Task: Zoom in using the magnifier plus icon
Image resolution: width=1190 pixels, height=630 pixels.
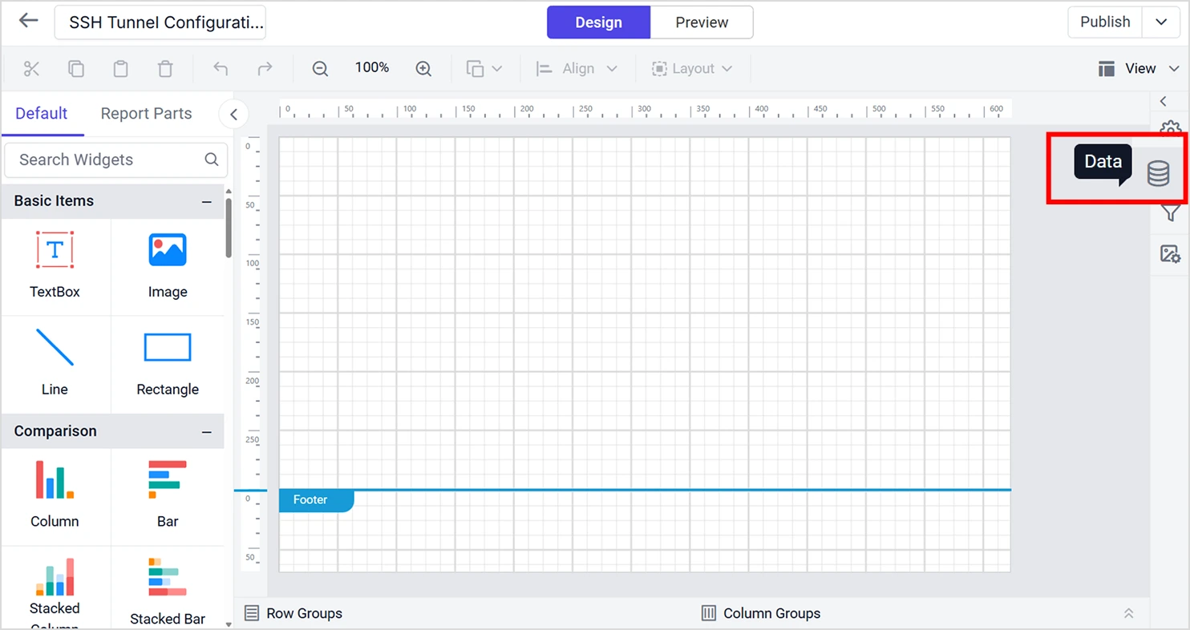Action: [x=423, y=68]
